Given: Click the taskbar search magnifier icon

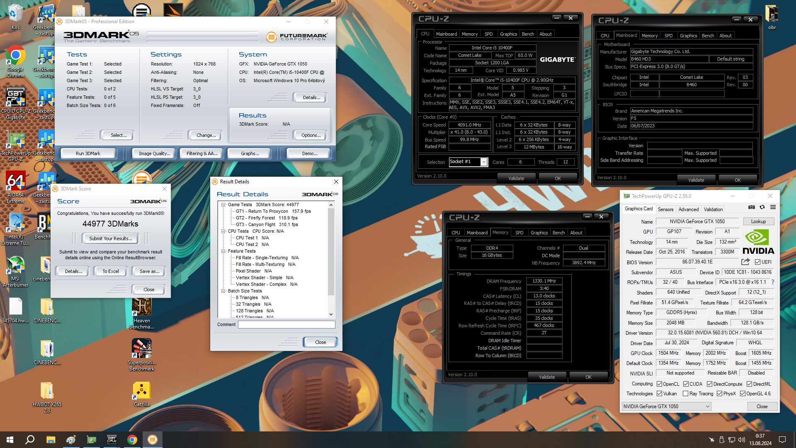Looking at the screenshot, I should tap(30, 440).
